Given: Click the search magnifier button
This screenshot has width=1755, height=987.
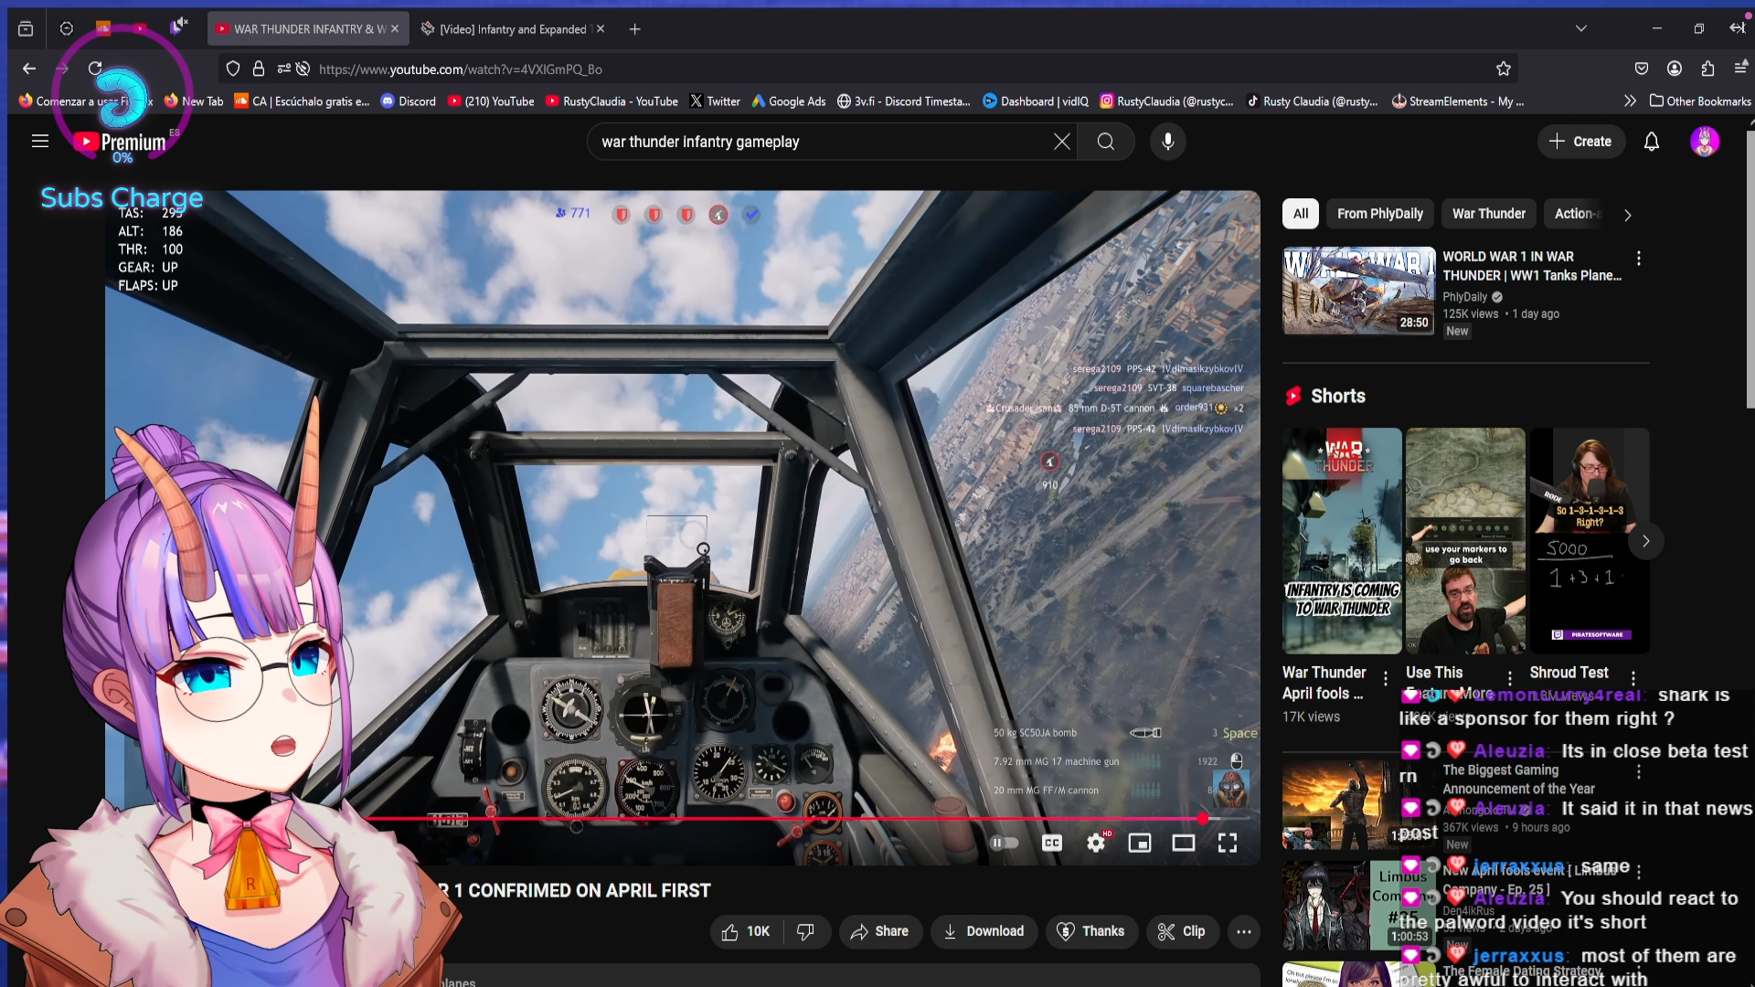Looking at the screenshot, I should (x=1105, y=142).
